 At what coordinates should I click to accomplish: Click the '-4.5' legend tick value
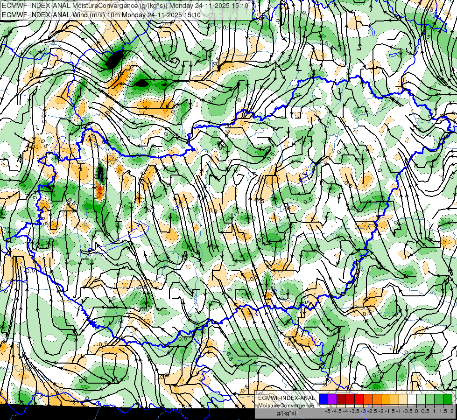point(337,411)
